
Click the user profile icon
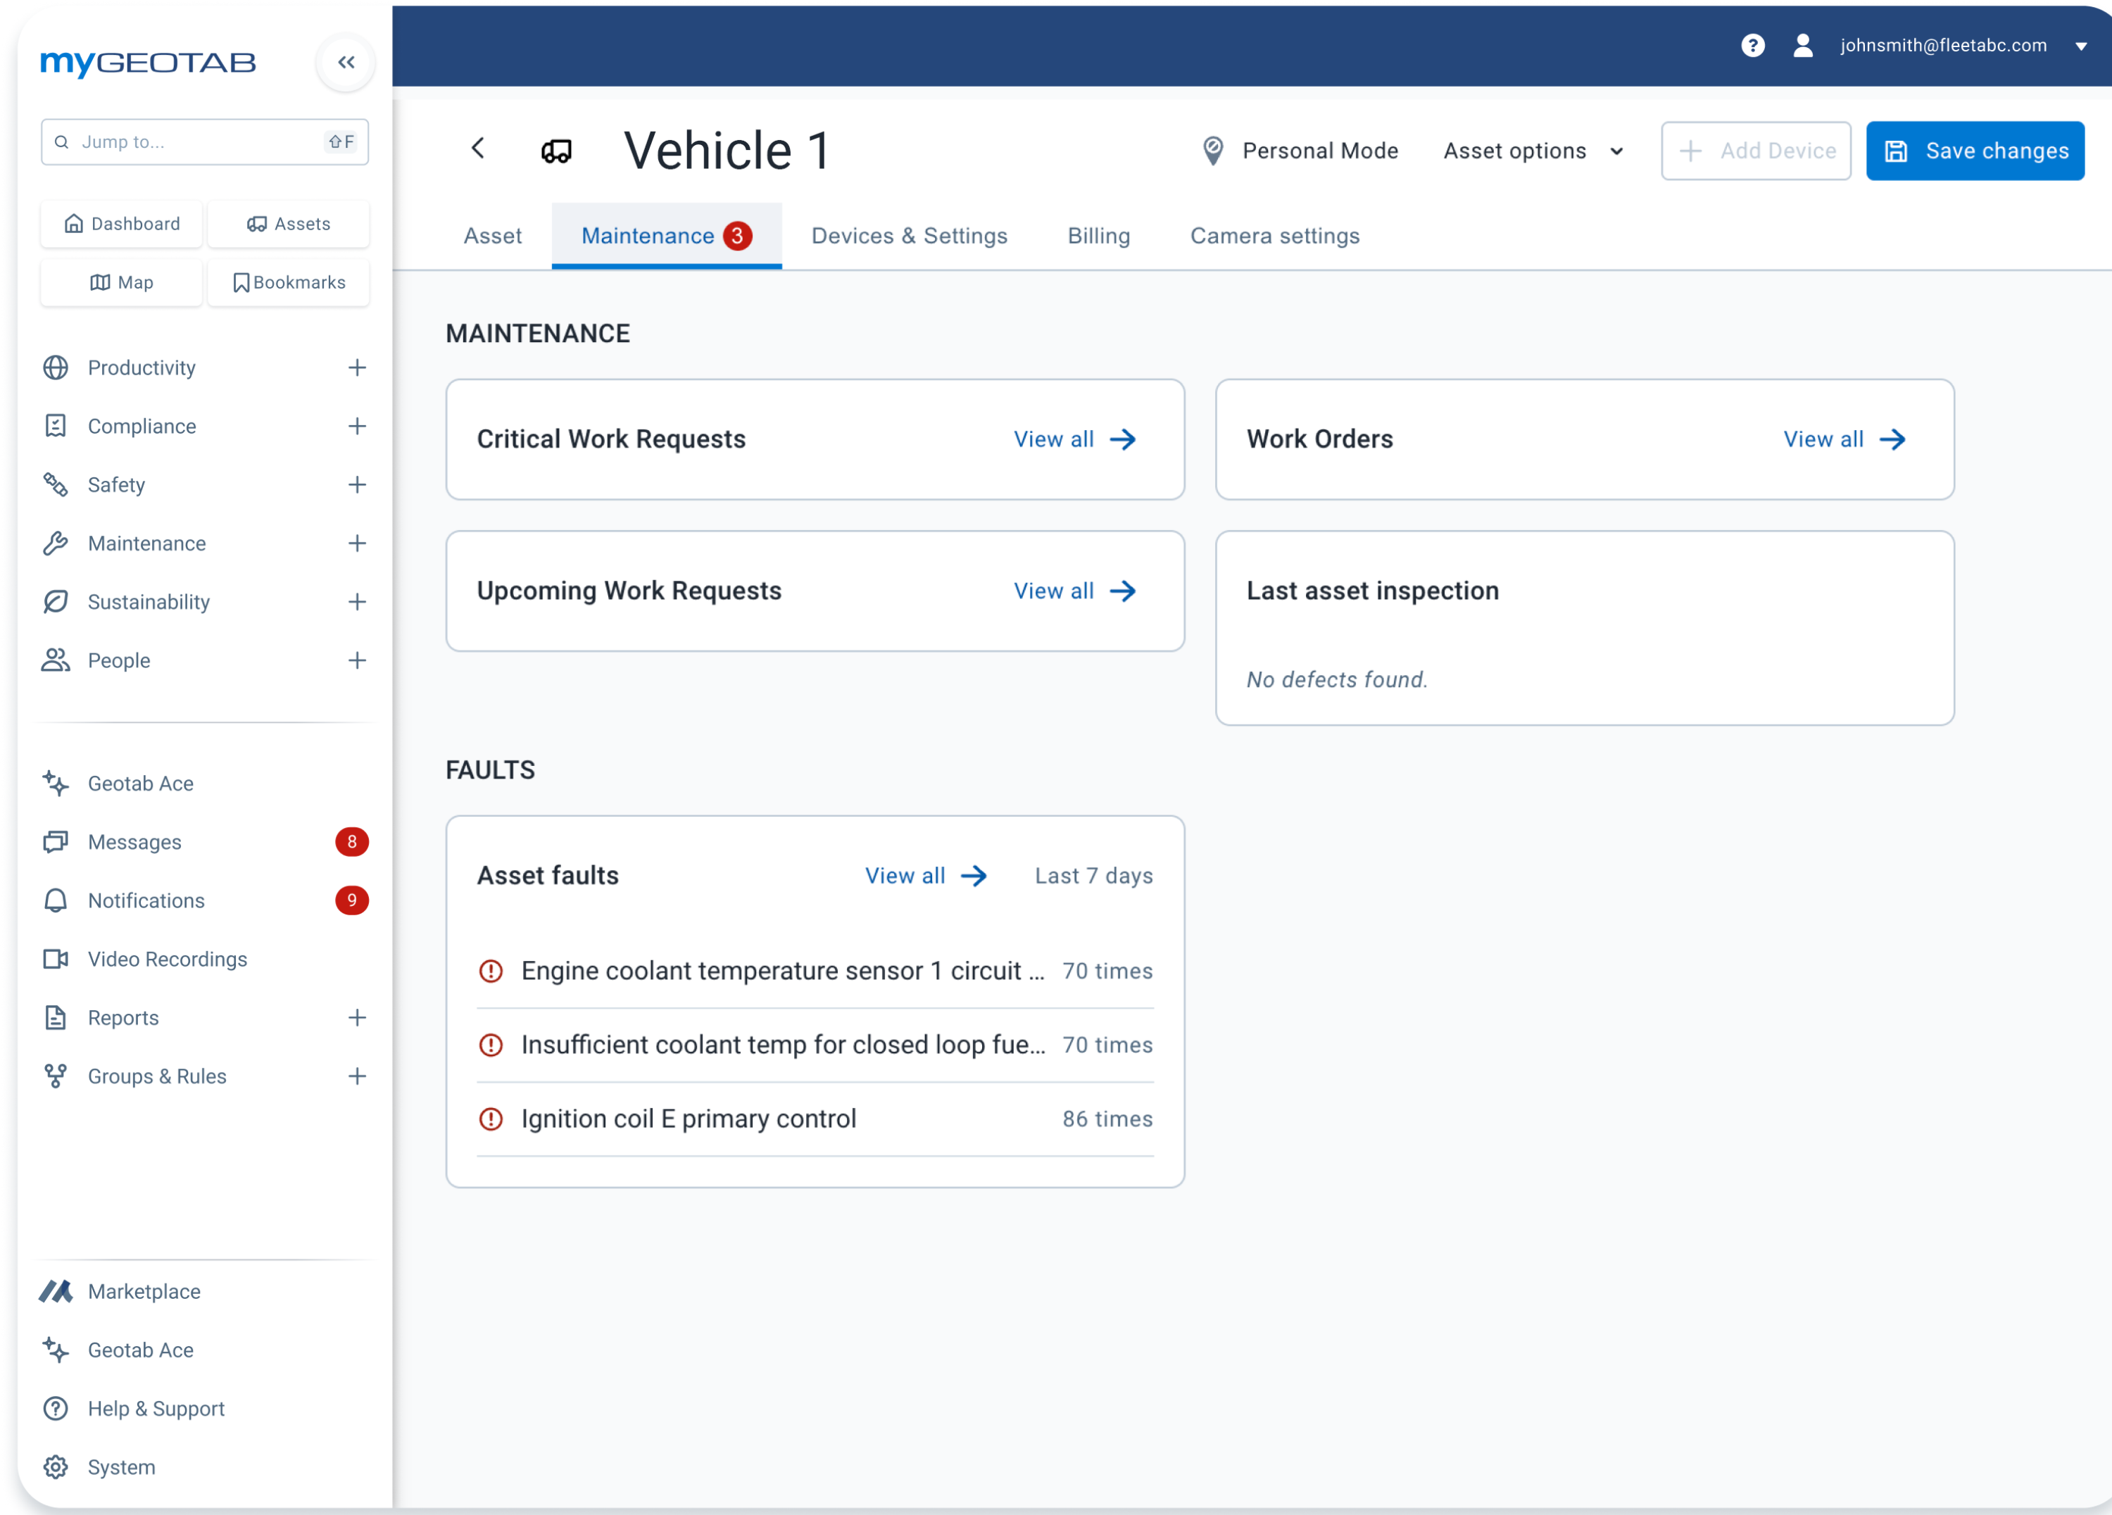click(1802, 46)
